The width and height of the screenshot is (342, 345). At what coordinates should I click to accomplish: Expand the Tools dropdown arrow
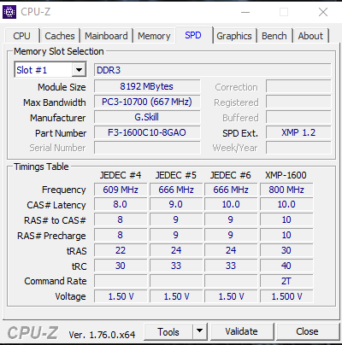(200, 331)
